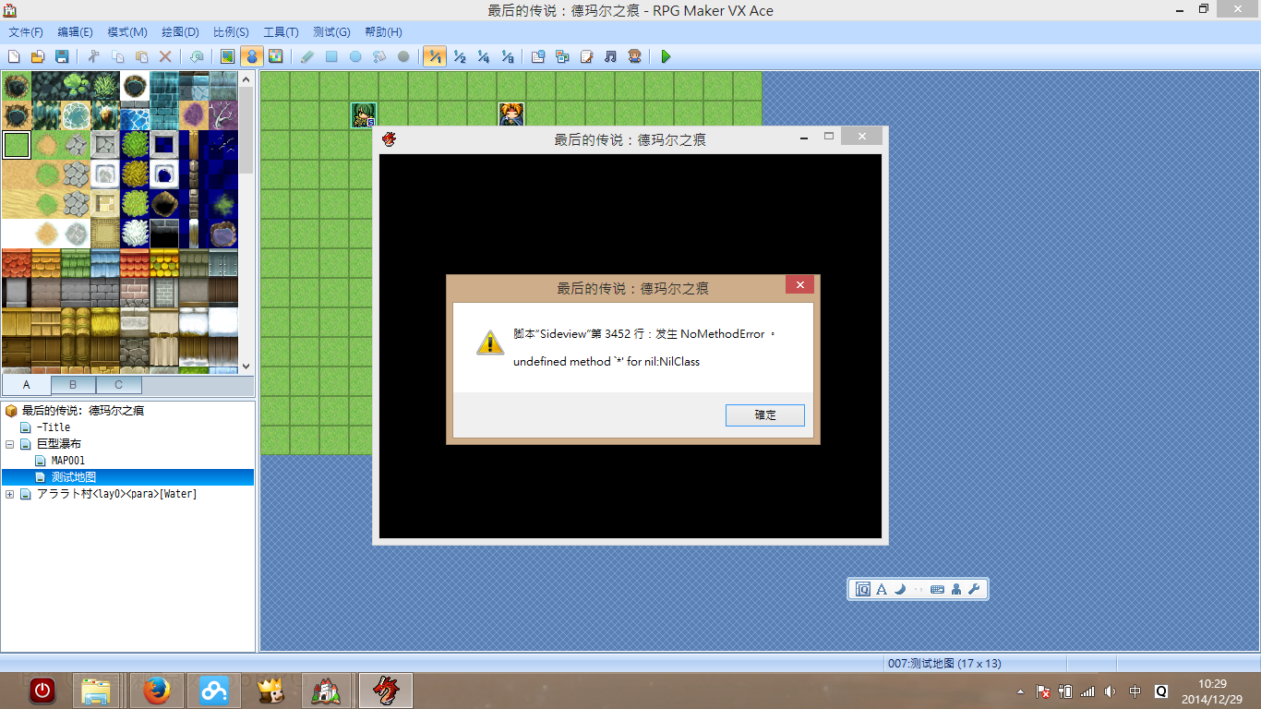Select the Rectangle drawing tool
This screenshot has width=1261, height=709.
tap(331, 56)
